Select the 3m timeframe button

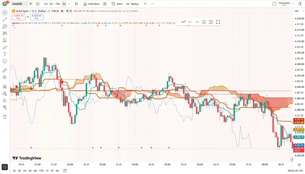(64, 4)
